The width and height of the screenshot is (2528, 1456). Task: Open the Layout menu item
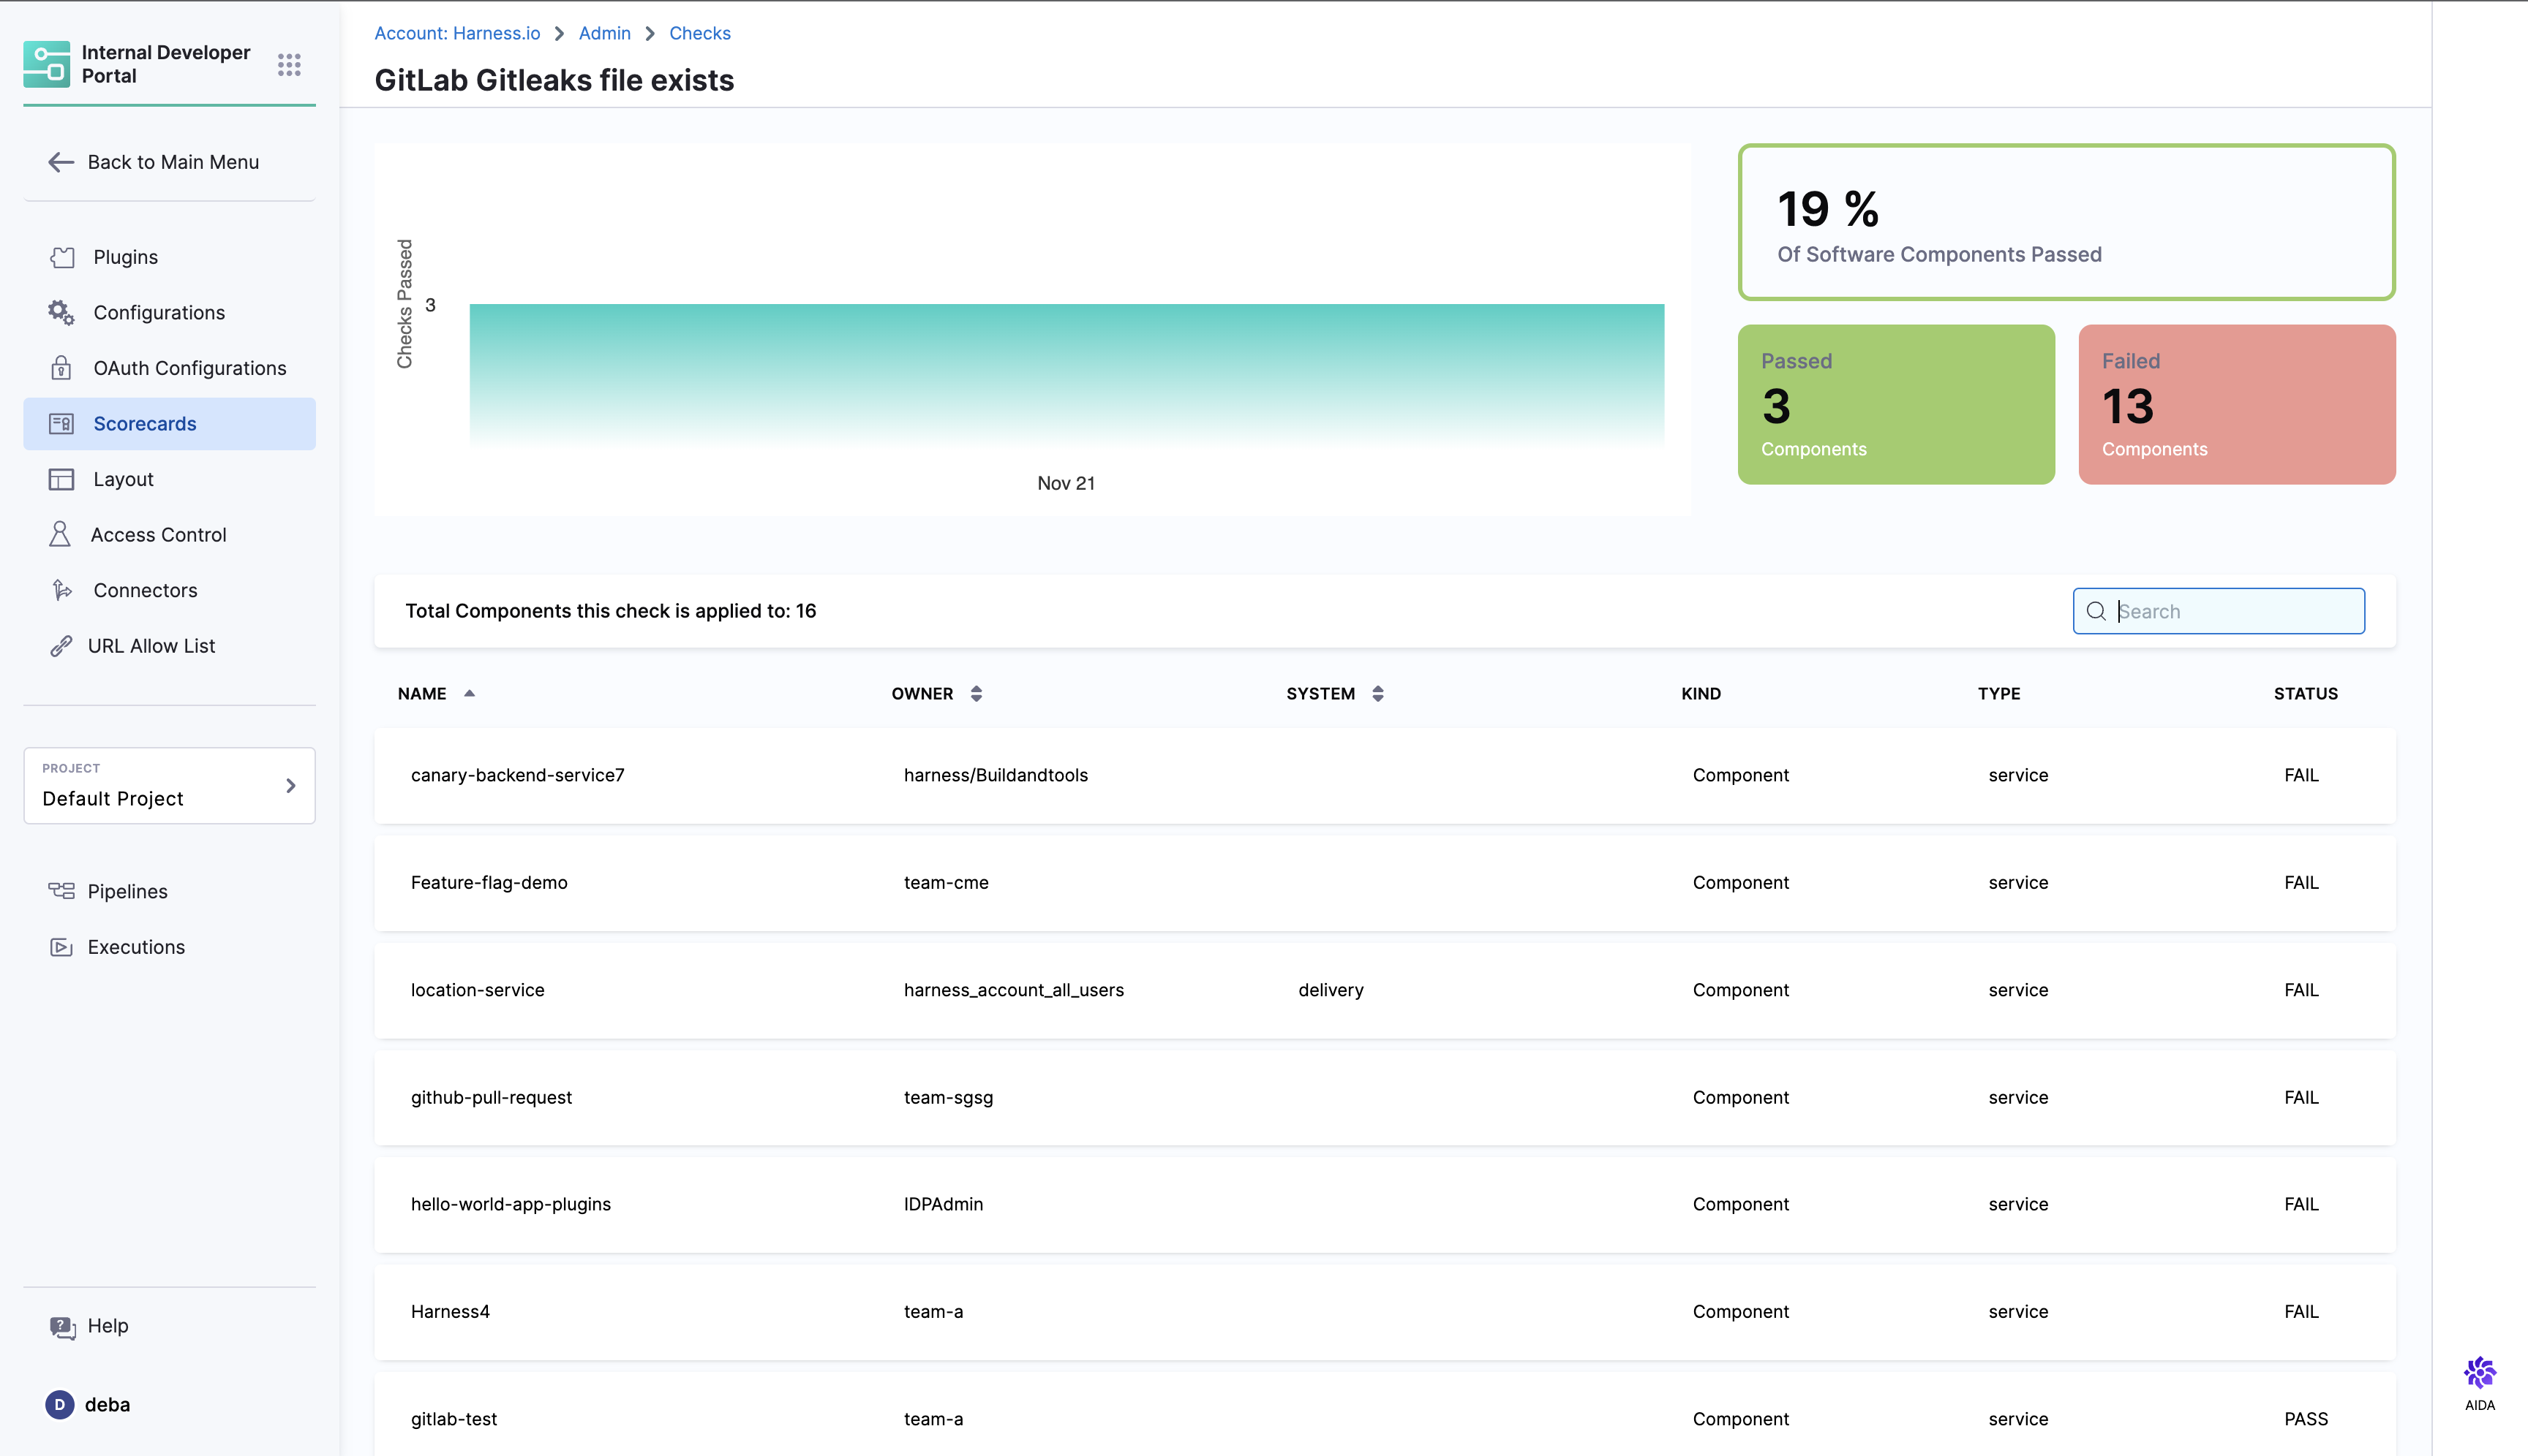123,479
